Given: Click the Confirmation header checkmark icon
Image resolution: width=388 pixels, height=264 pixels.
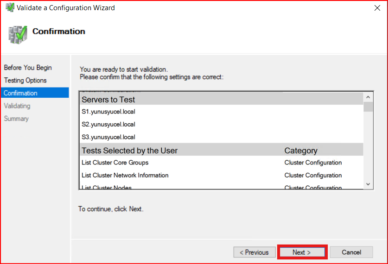Looking at the screenshot, I should [18, 35].
